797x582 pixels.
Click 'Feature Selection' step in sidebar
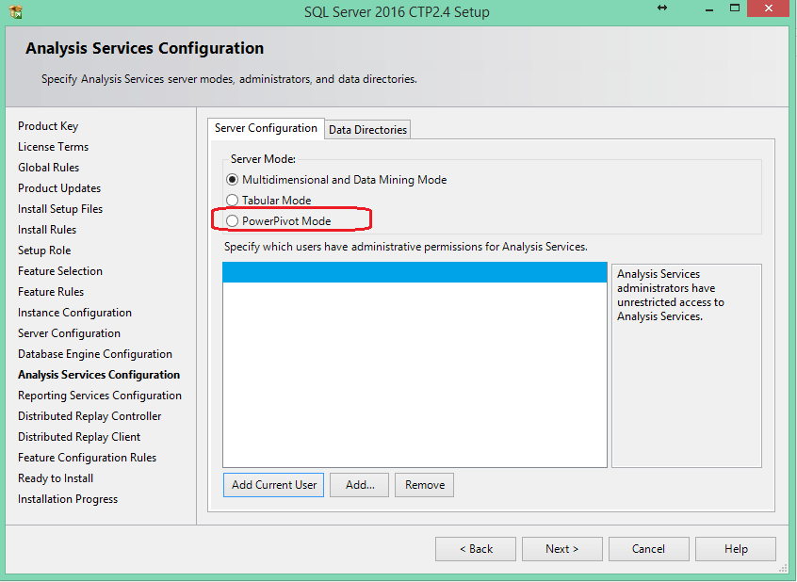(60, 271)
